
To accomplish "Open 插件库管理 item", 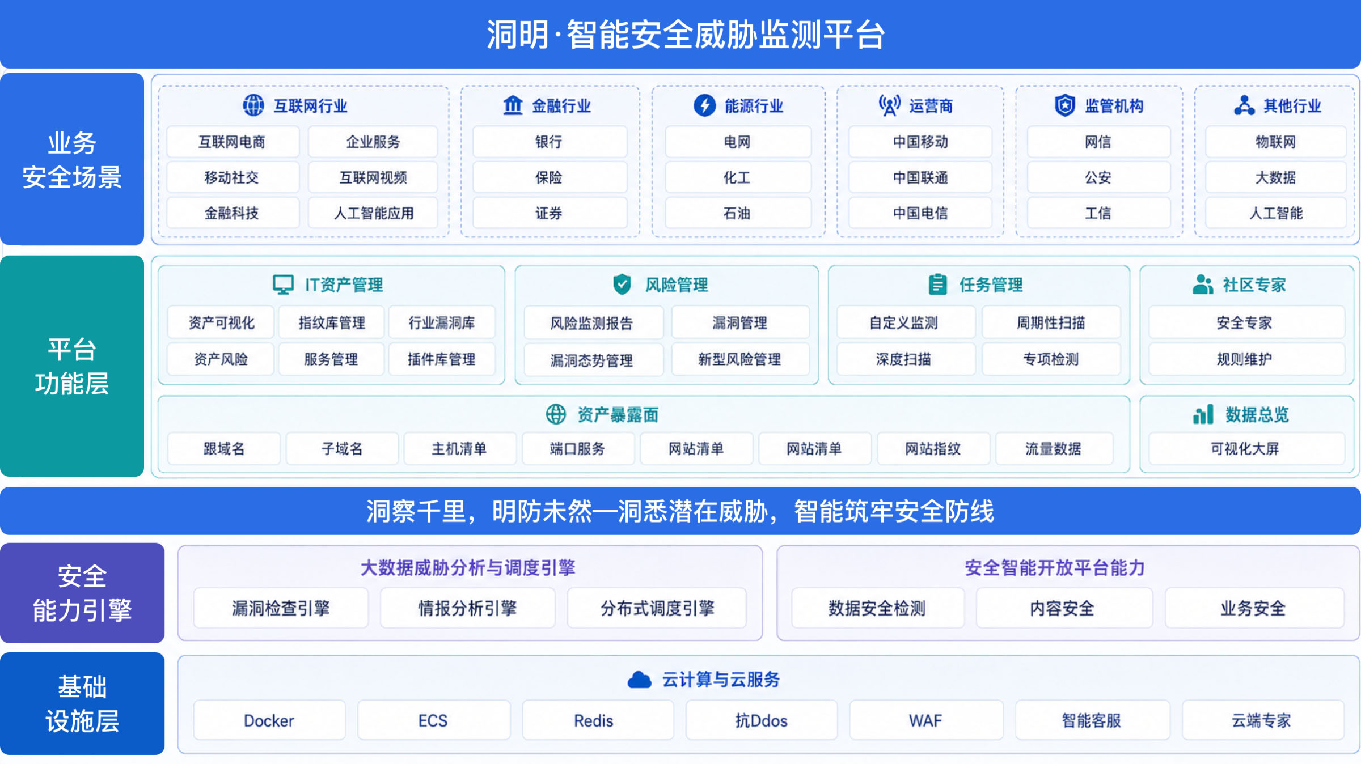I will (442, 359).
